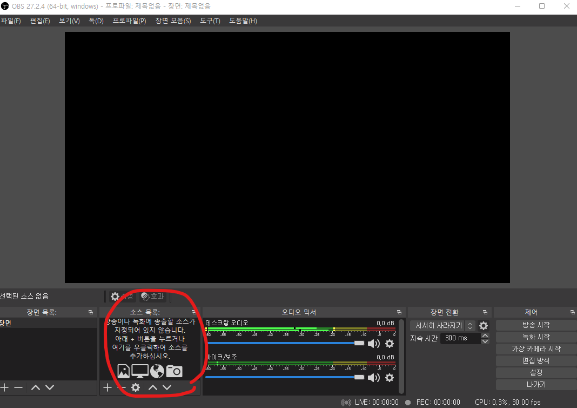Pop out 장면 전환 dock icon
Screen dimensions: 577x408
tap(485, 312)
